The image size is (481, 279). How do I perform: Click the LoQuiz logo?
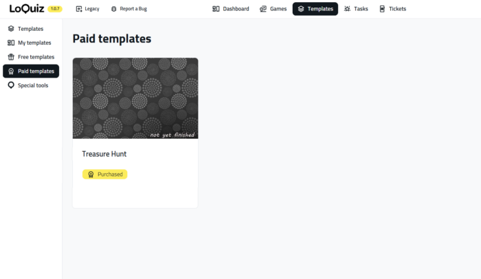pyautogui.click(x=26, y=9)
